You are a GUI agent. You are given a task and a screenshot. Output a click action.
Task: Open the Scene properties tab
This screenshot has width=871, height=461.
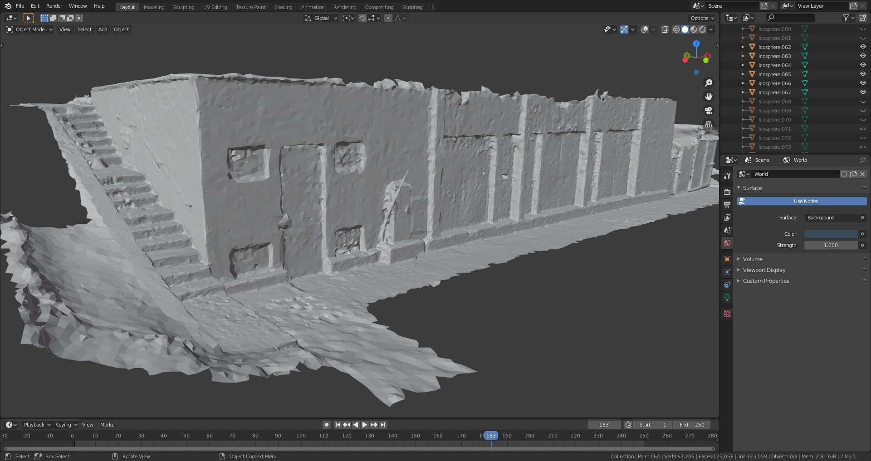coord(727,230)
